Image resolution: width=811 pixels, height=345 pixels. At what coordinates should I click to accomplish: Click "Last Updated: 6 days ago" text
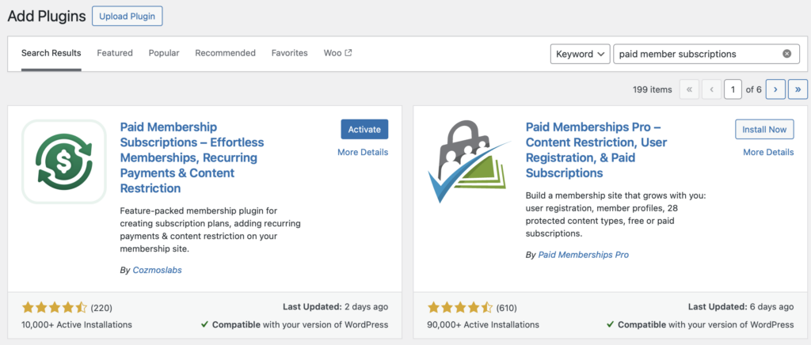[x=741, y=307]
